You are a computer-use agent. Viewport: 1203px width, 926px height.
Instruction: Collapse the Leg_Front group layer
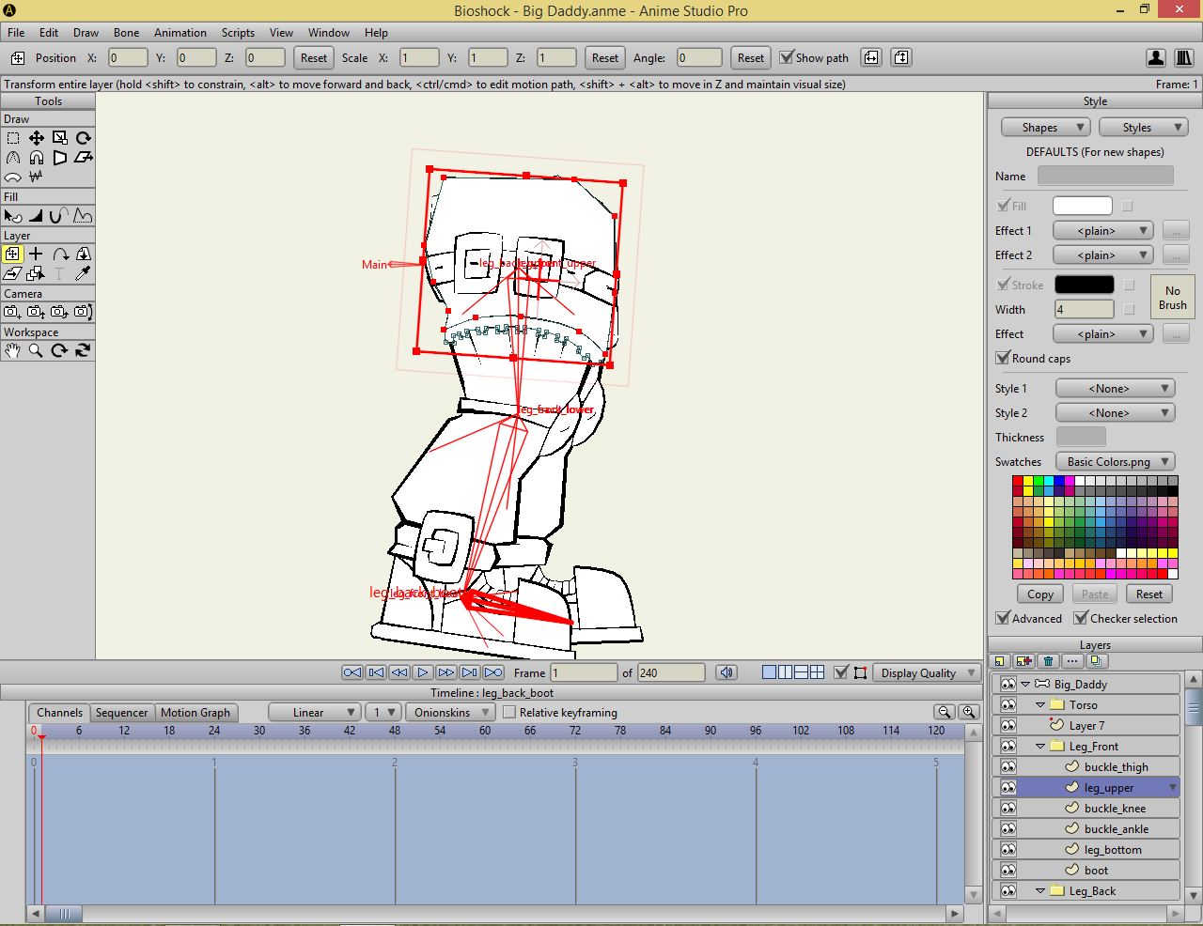[1040, 747]
